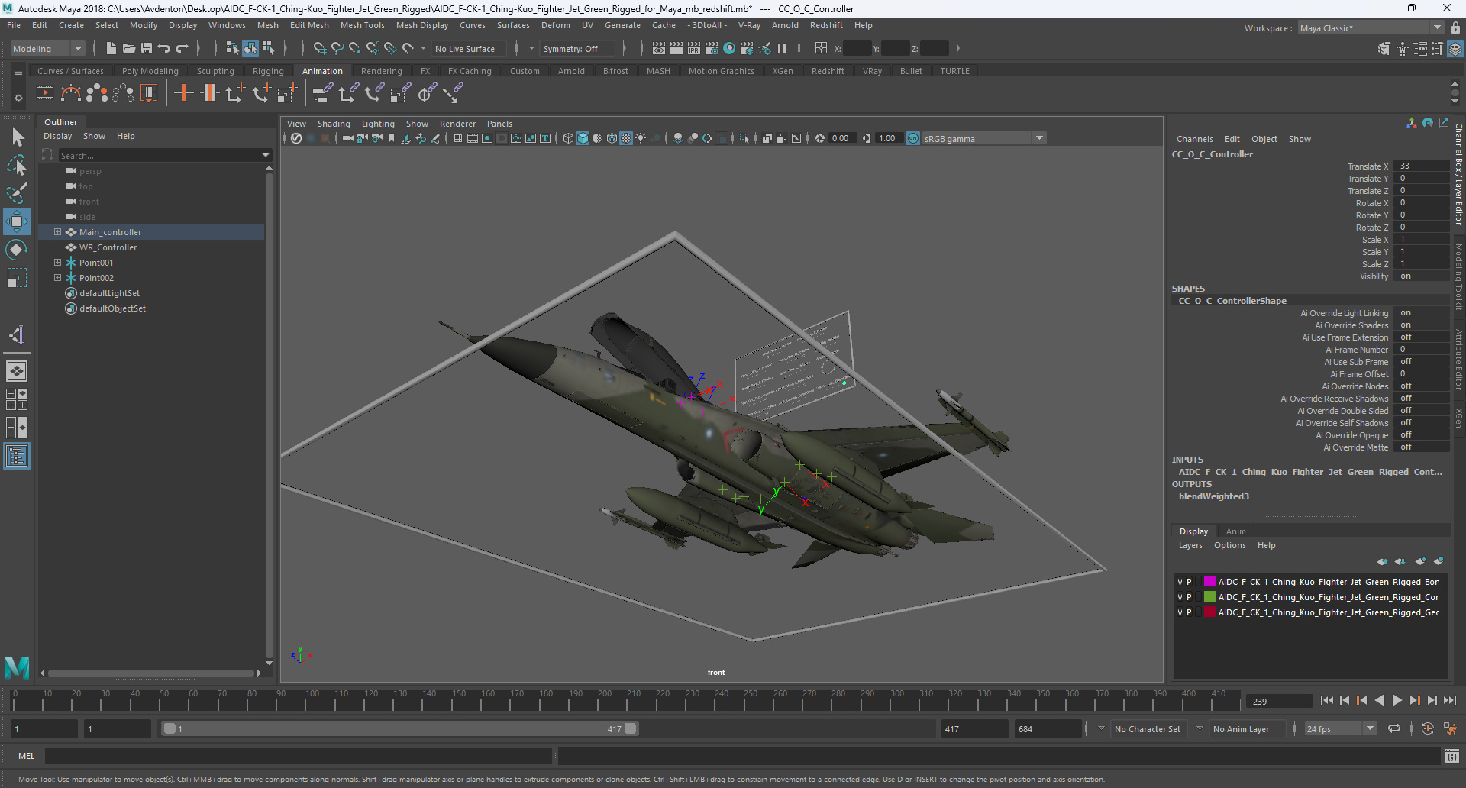Switch to four pane layout icon
The height and width of the screenshot is (788, 1466).
coord(17,399)
